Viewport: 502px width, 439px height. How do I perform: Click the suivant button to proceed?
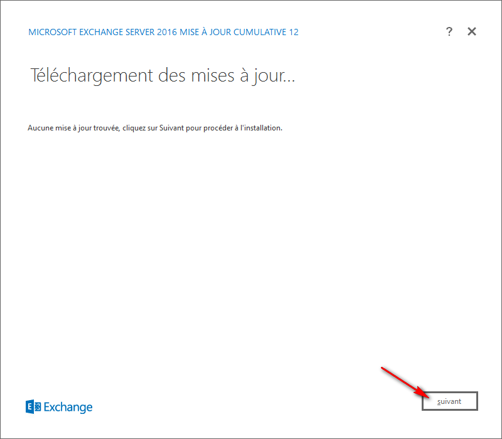450,401
